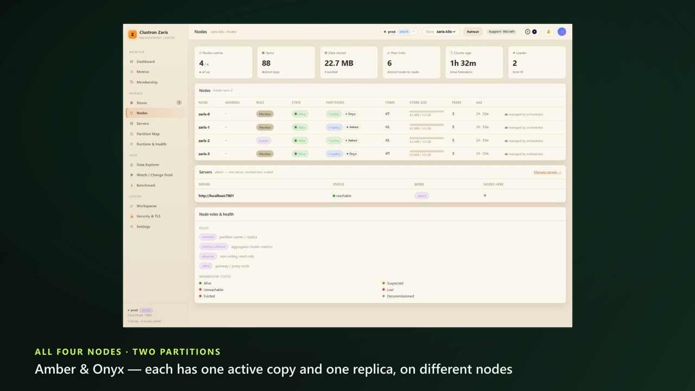The image size is (695, 391).
Task: Click the http://localhost:7801 server entry
Action: pyautogui.click(x=216, y=195)
